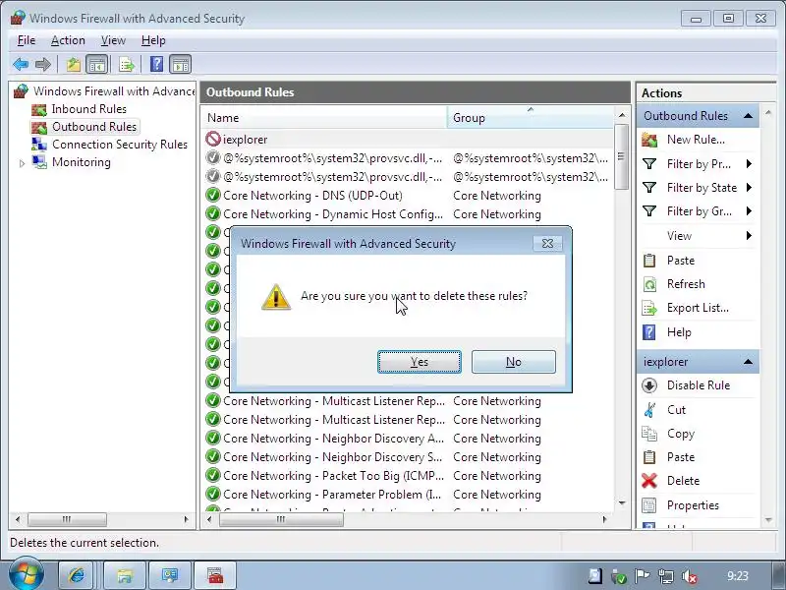
Task: Click the Forward arrow toolbar icon
Action: (43, 64)
